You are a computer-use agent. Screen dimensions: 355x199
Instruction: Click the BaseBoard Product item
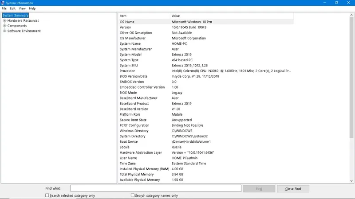134,104
